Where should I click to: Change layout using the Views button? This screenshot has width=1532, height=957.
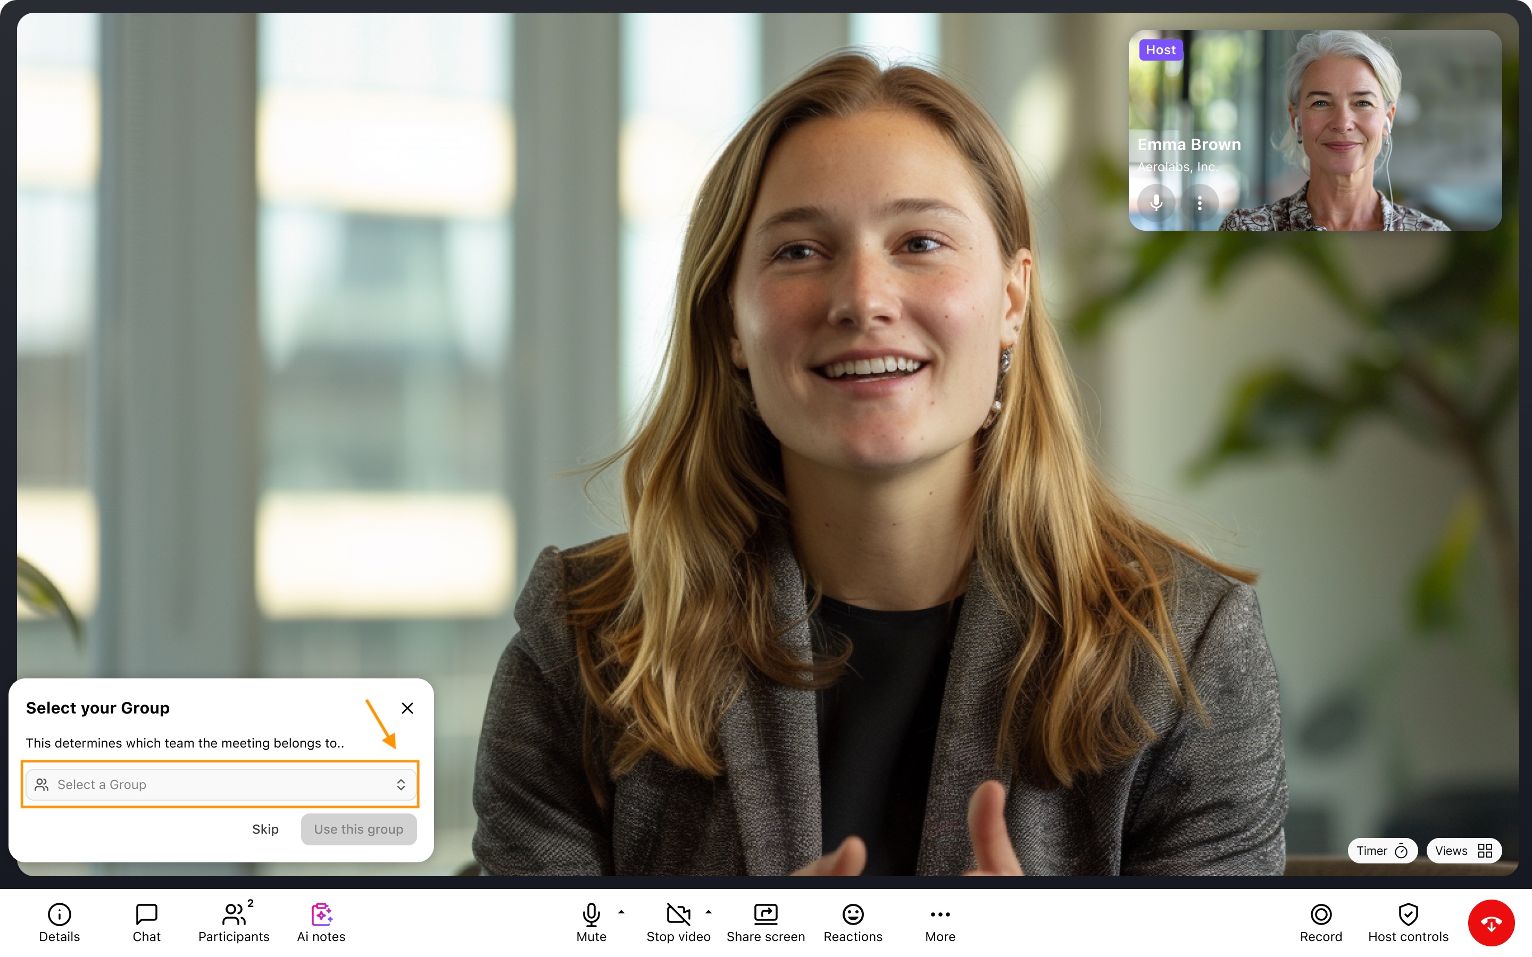[x=1463, y=851]
